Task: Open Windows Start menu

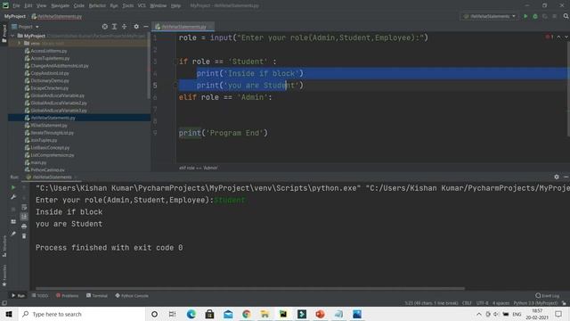Action: (x=9, y=314)
